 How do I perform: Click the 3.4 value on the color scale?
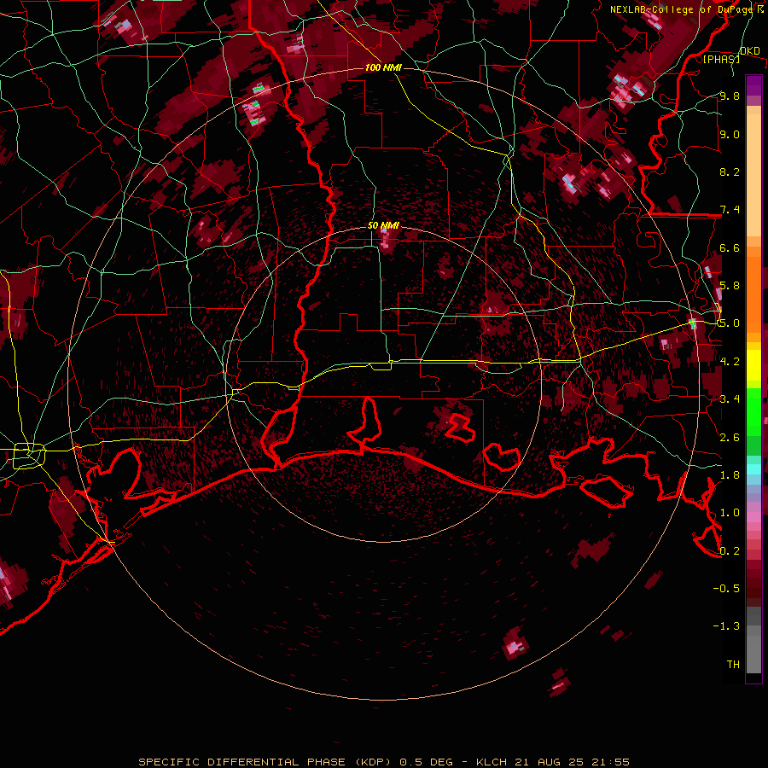tap(730, 399)
